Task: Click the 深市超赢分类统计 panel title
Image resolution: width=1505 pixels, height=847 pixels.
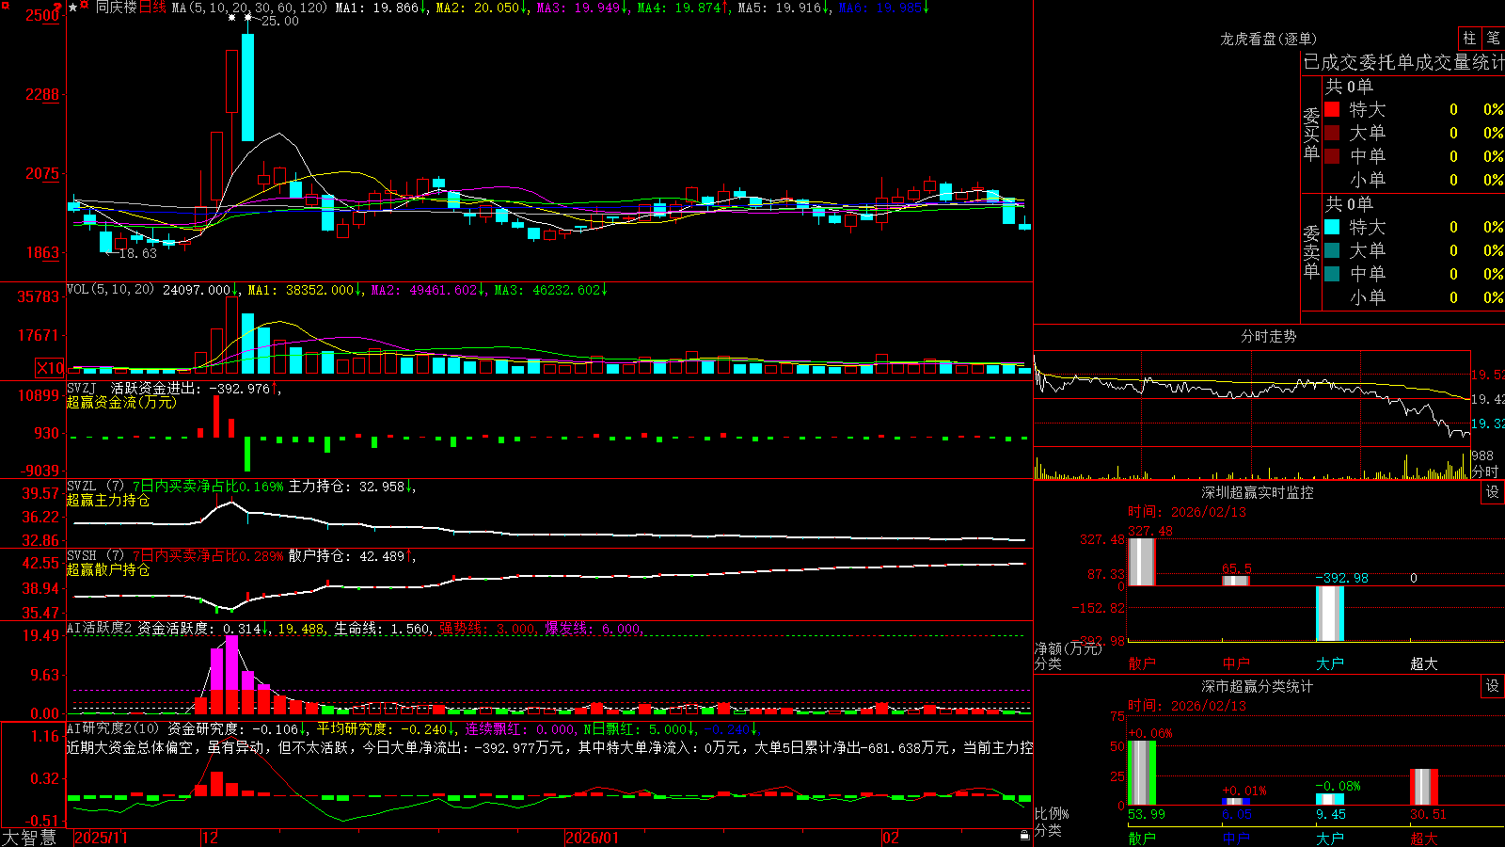Action: pyautogui.click(x=1258, y=686)
